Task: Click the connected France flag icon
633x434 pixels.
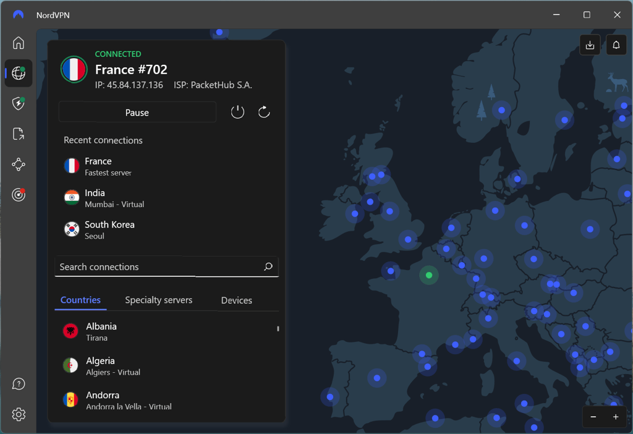Action: point(74,69)
